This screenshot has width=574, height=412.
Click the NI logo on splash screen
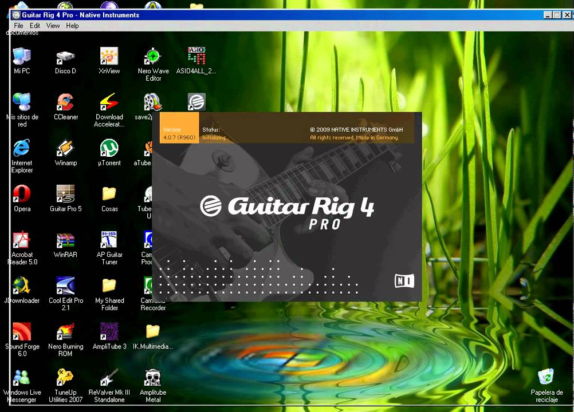pos(404,281)
